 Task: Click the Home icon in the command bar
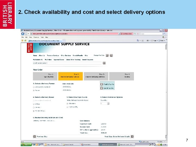[x=138, y=41]
